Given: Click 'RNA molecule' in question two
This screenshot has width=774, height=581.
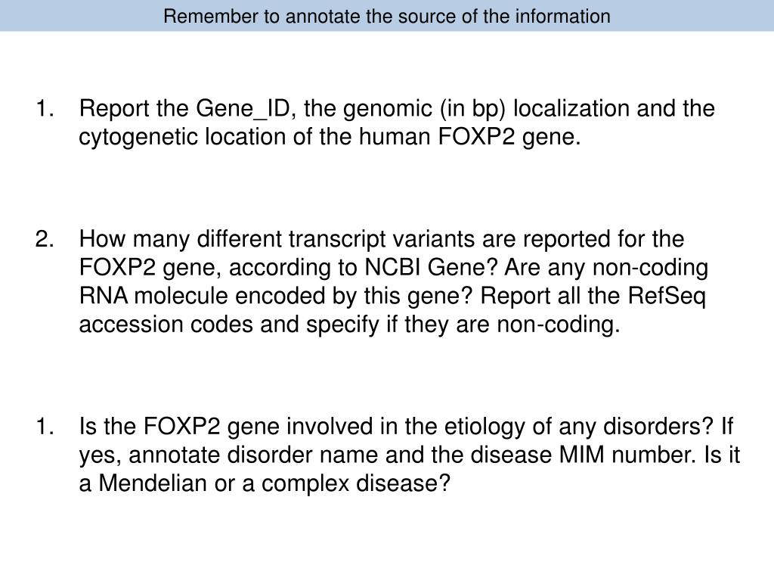Looking at the screenshot, I should pos(153,296).
